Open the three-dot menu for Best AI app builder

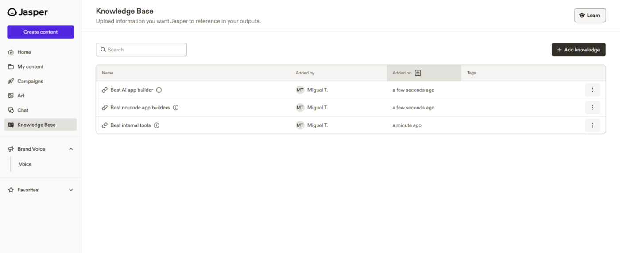[593, 90]
